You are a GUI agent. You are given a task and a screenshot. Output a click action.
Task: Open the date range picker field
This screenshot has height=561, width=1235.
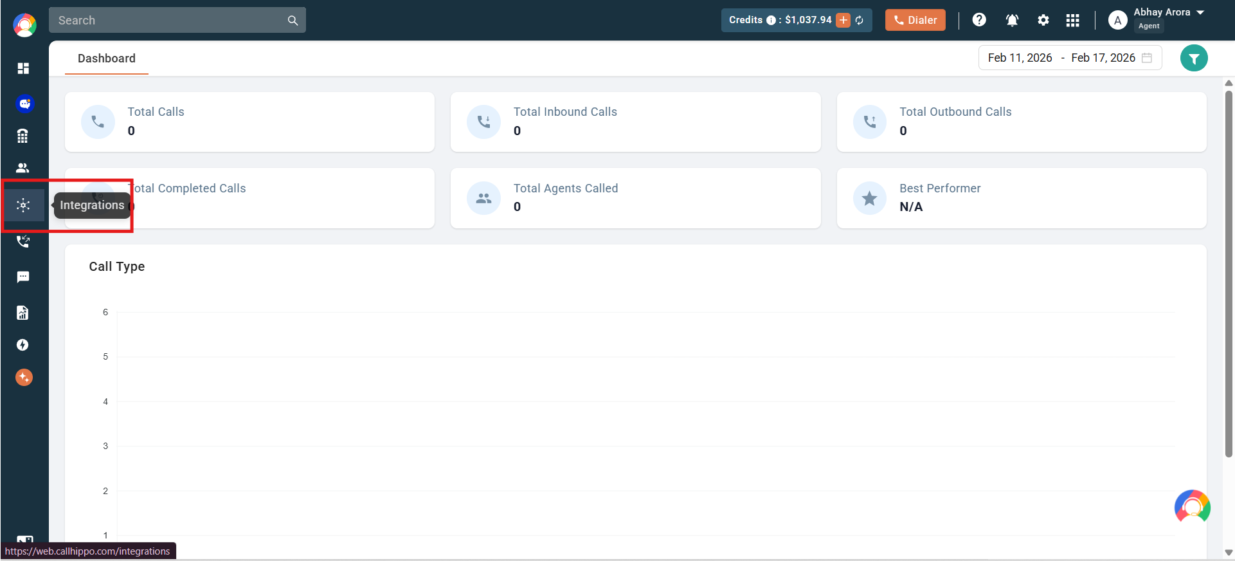point(1070,58)
